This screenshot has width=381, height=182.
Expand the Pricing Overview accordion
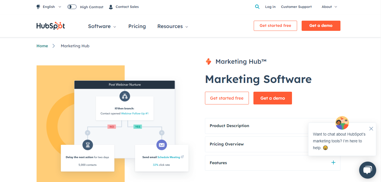[x=272, y=144]
